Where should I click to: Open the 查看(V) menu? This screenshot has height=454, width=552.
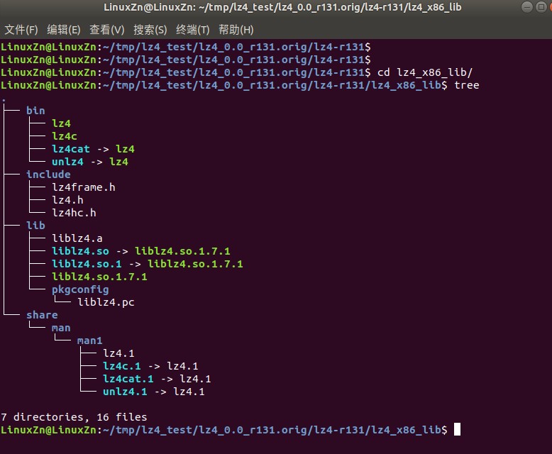(x=107, y=30)
